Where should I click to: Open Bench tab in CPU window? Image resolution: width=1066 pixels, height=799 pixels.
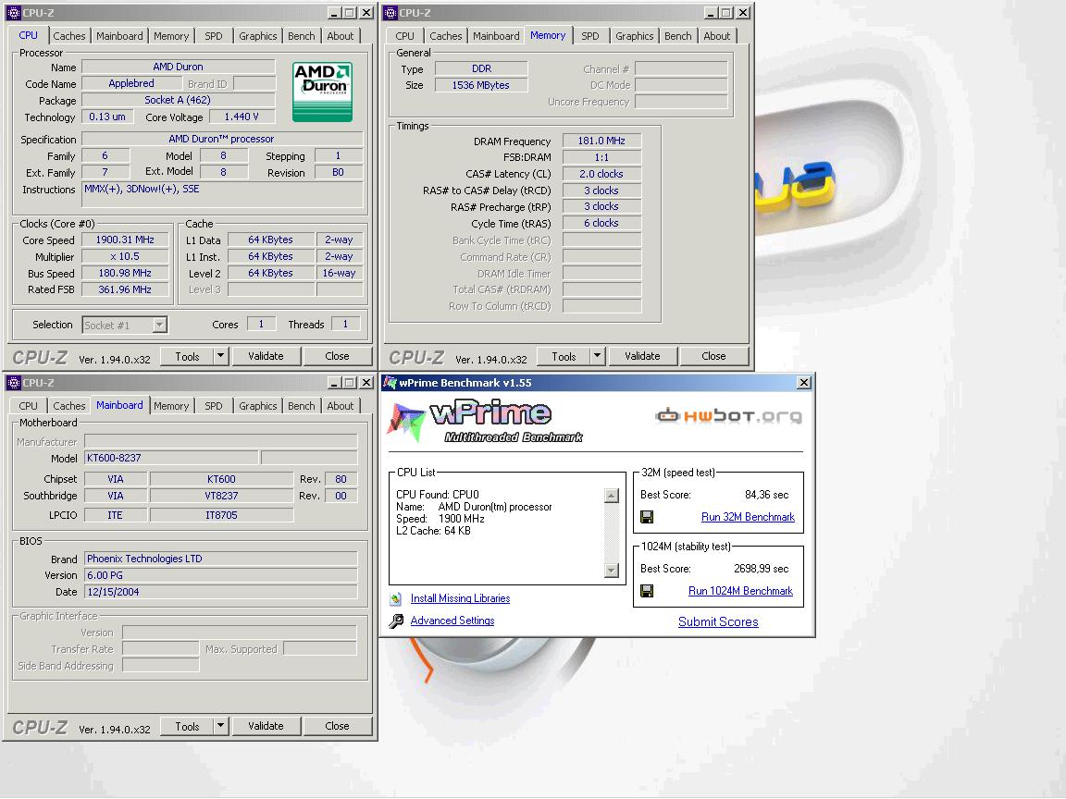click(301, 36)
